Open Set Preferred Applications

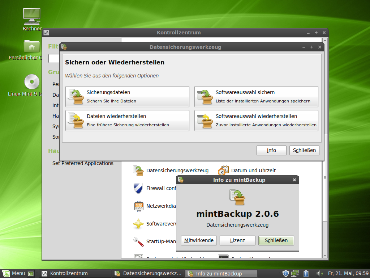pyautogui.click(x=83, y=163)
